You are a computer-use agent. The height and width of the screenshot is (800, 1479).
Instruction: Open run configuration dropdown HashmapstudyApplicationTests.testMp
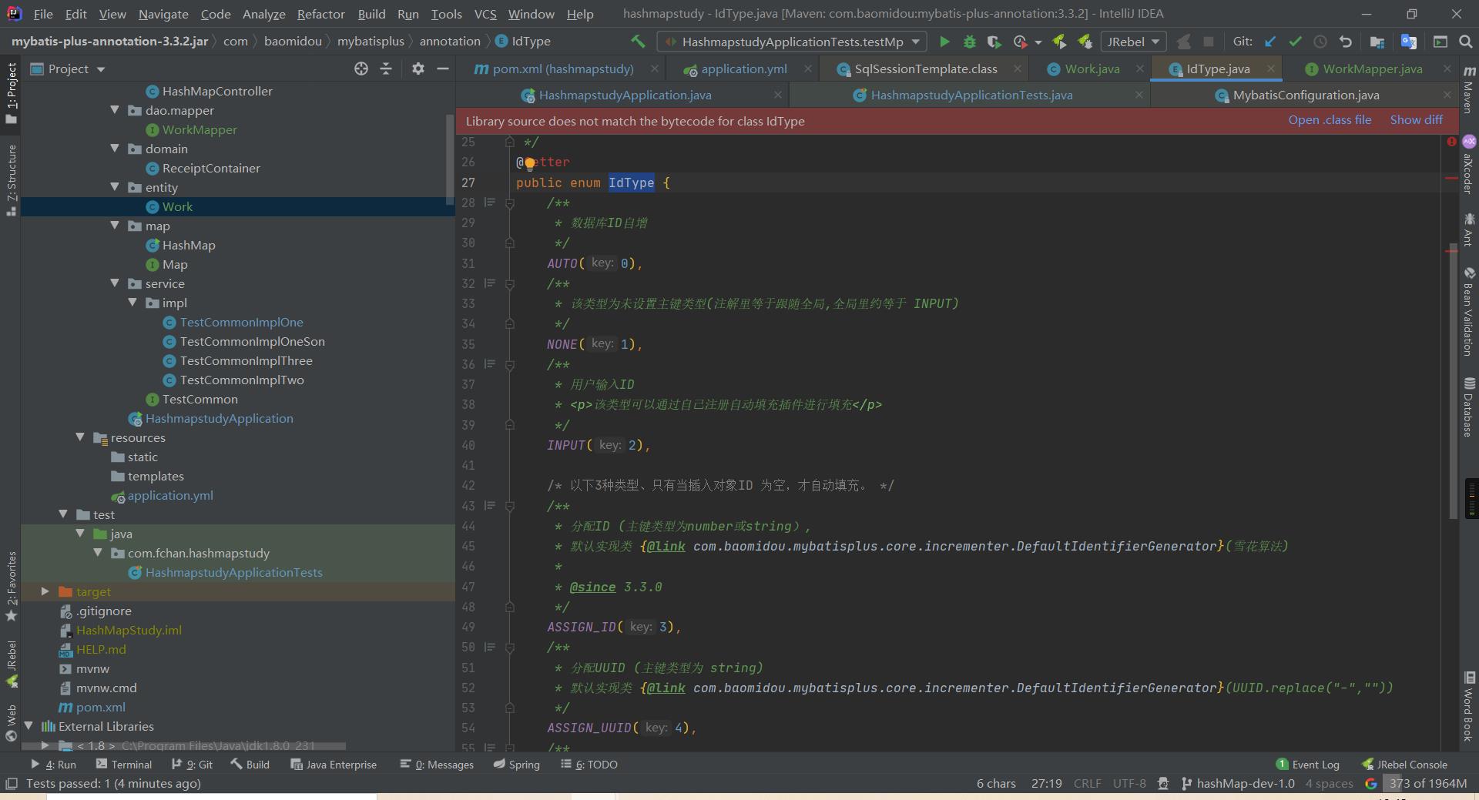click(x=792, y=42)
